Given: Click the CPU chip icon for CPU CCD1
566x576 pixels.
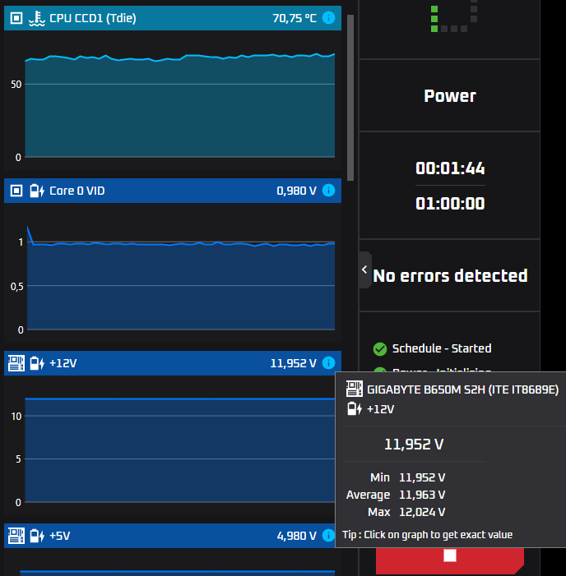Looking at the screenshot, I should point(16,18).
